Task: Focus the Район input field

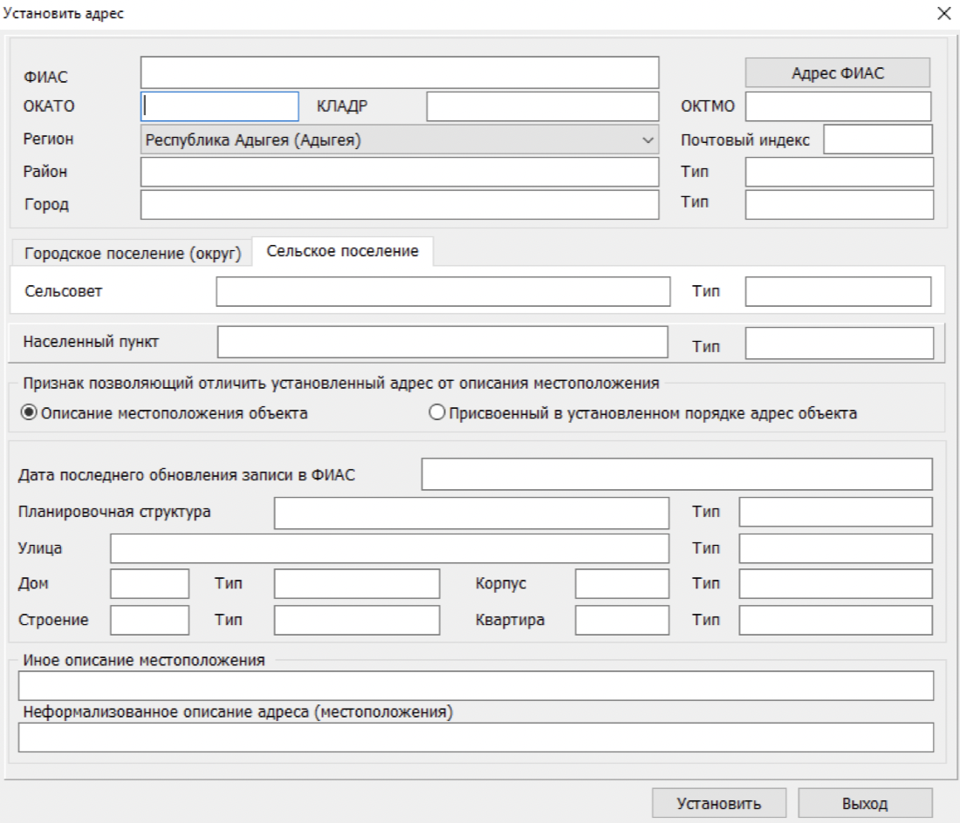Action: pos(399,172)
